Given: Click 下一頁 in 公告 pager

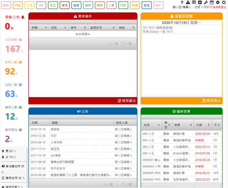Looking at the screenshot, I should (127, 184).
